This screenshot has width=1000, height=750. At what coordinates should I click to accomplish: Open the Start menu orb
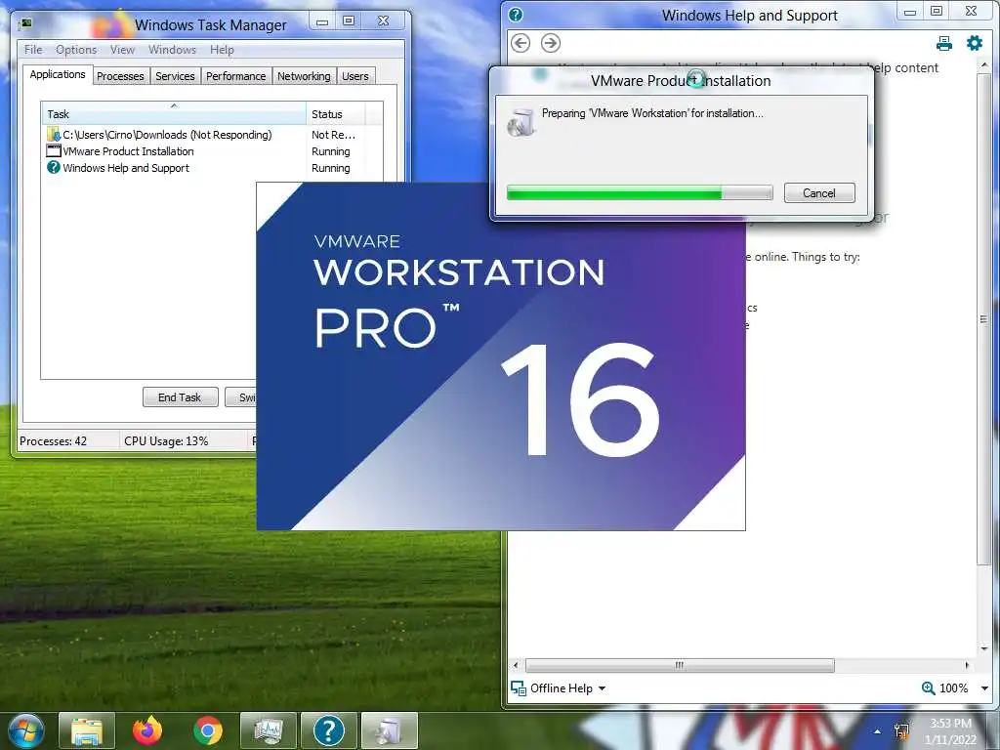click(25, 730)
